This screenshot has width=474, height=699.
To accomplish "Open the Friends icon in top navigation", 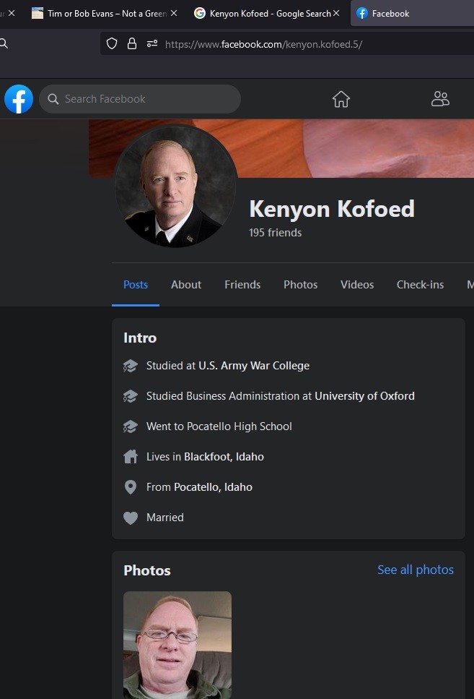I will tap(440, 99).
